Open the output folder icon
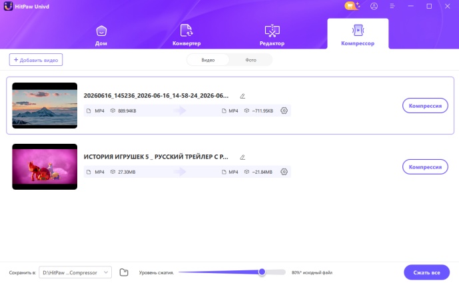Image resolution: width=459 pixels, height=283 pixels. pos(124,272)
